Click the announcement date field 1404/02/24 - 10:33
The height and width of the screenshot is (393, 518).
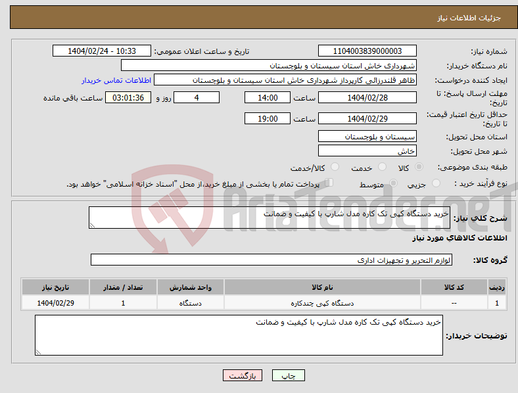click(102, 51)
